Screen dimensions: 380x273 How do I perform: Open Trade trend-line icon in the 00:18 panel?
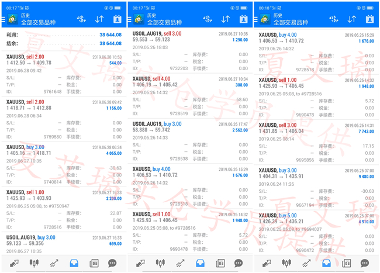point(306,263)
